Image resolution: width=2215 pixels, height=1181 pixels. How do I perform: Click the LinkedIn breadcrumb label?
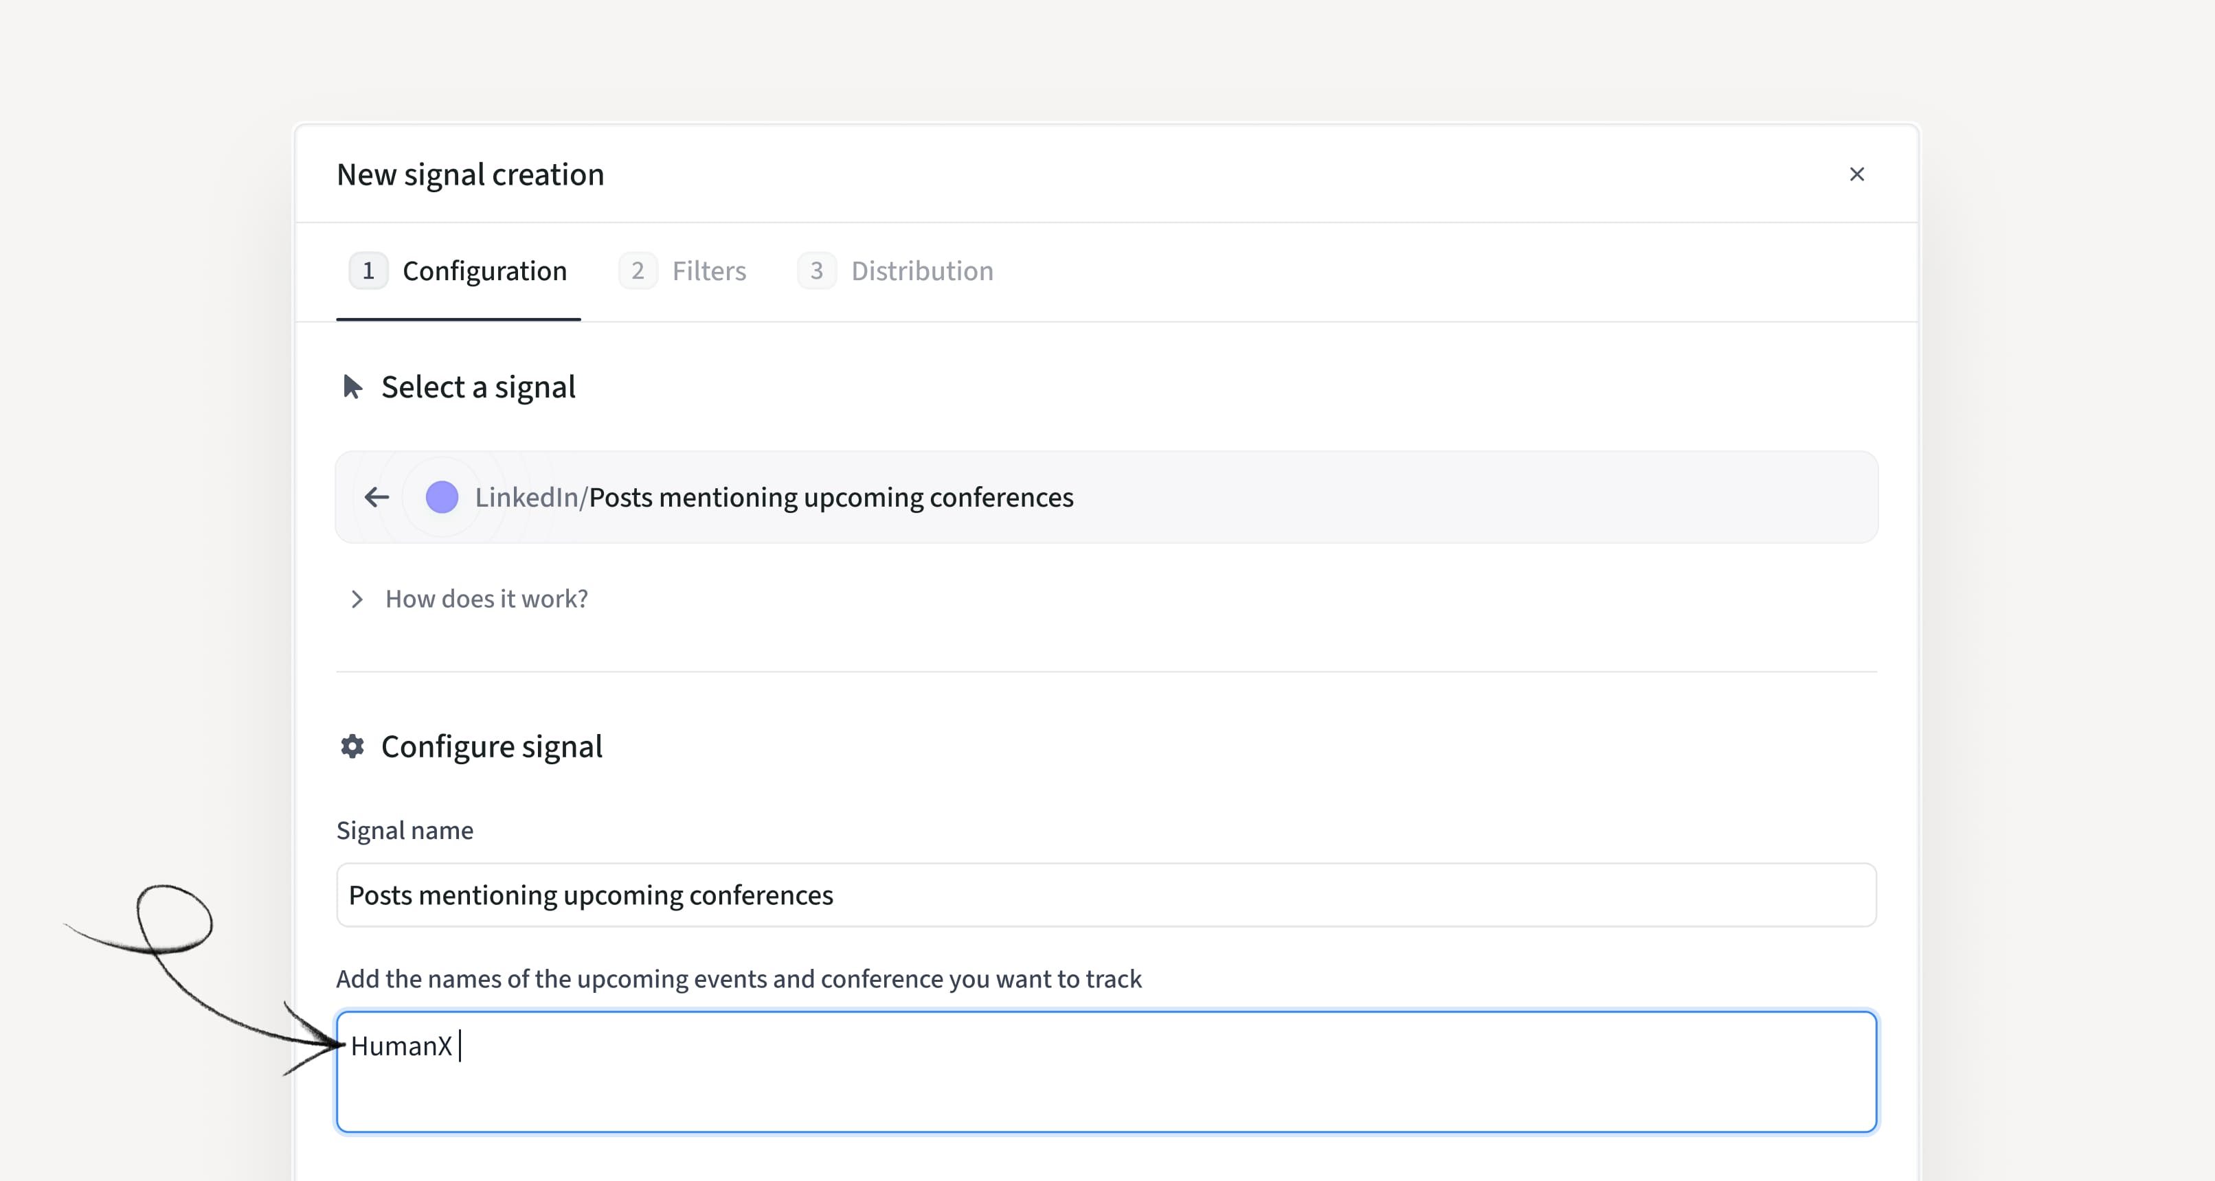pyautogui.click(x=526, y=497)
